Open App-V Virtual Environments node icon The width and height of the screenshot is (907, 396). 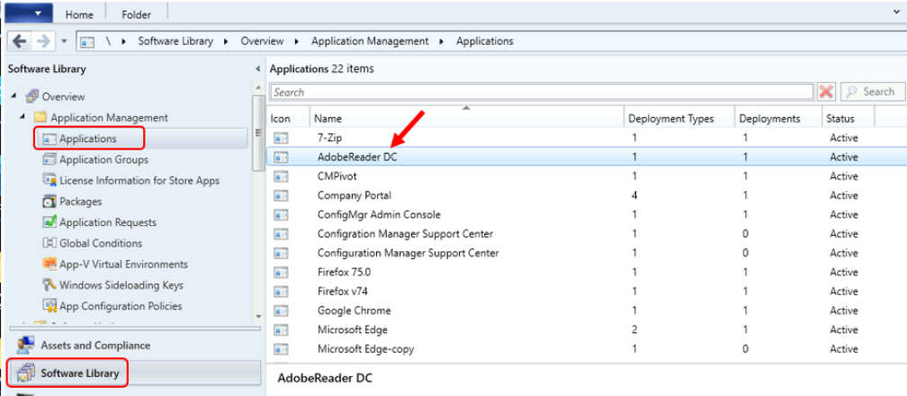coord(49,264)
